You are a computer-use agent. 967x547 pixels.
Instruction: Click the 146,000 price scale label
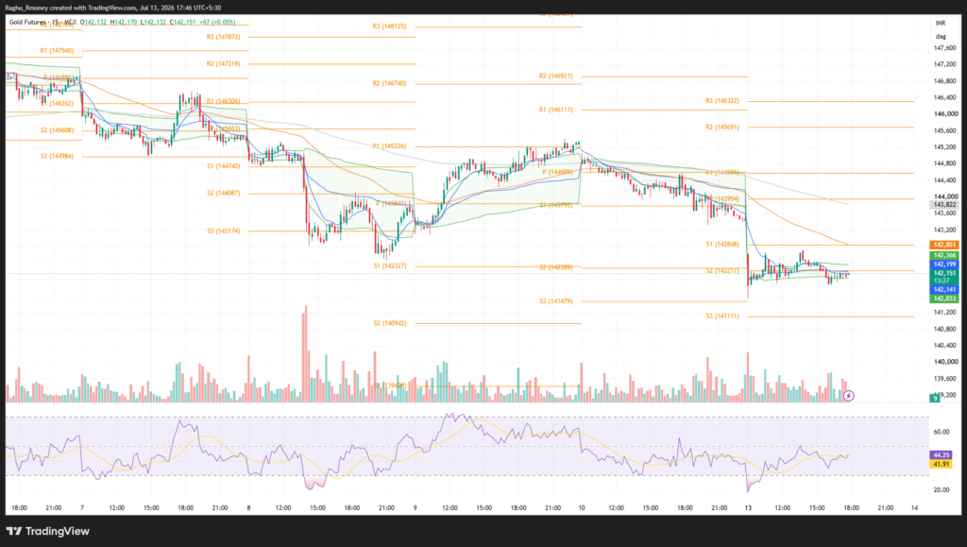(x=945, y=113)
